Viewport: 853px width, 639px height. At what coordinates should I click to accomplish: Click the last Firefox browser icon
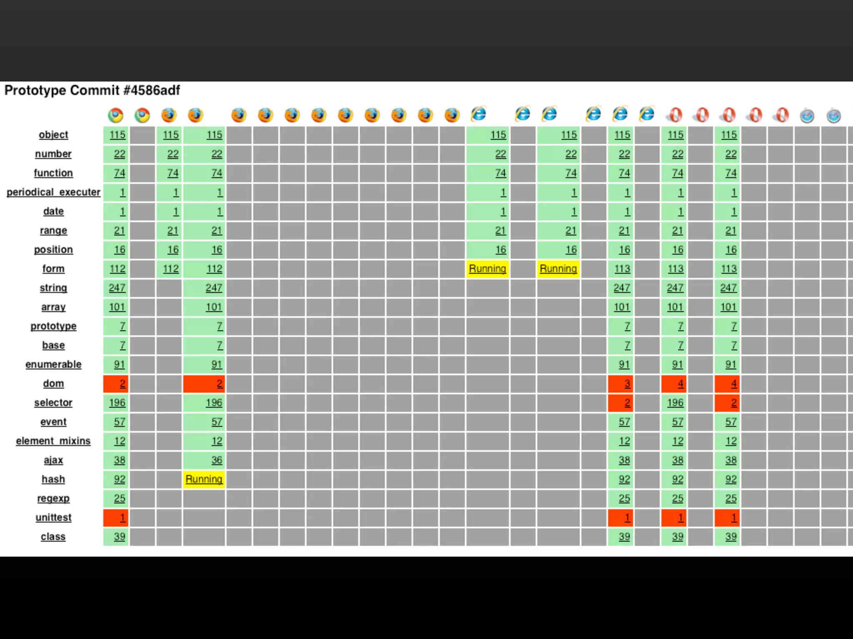(x=452, y=115)
